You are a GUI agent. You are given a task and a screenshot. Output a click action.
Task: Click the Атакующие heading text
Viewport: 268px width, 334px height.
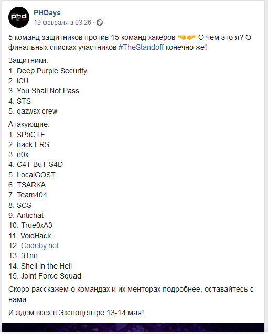click(x=29, y=124)
